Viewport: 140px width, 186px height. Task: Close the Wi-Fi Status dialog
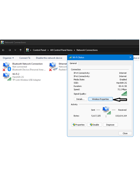click(x=130, y=57)
